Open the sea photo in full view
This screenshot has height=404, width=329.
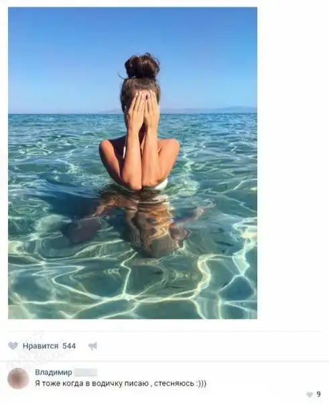point(133,163)
